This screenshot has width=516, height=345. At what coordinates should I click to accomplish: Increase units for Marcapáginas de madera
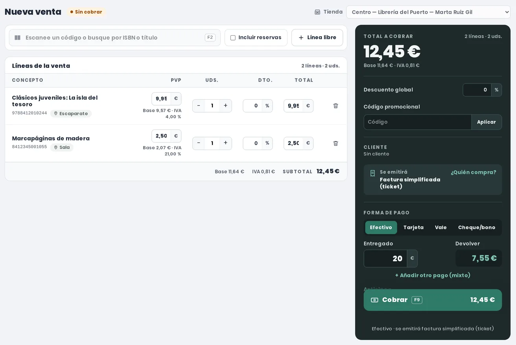pos(225,143)
